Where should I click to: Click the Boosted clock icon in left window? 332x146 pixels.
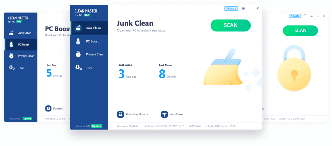click(x=48, y=108)
